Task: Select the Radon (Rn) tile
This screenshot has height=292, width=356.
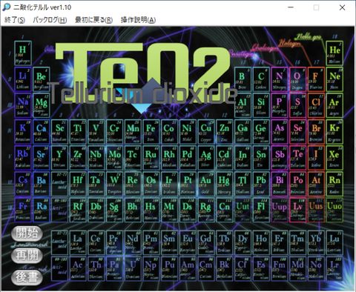Action: click(334, 184)
